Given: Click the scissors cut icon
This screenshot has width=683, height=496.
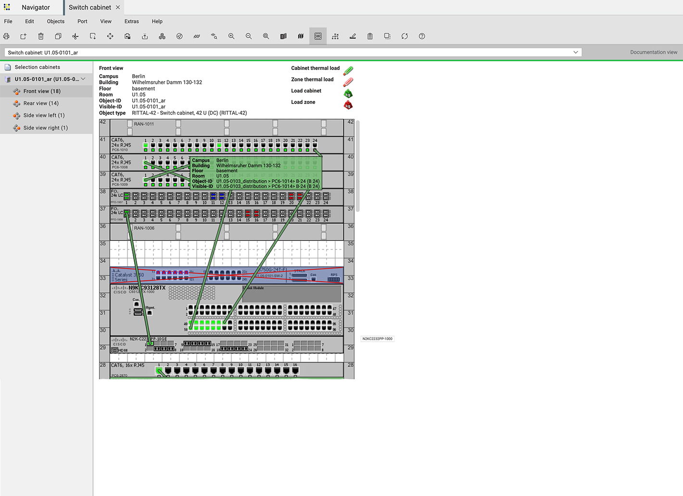Looking at the screenshot, I should 76,36.
